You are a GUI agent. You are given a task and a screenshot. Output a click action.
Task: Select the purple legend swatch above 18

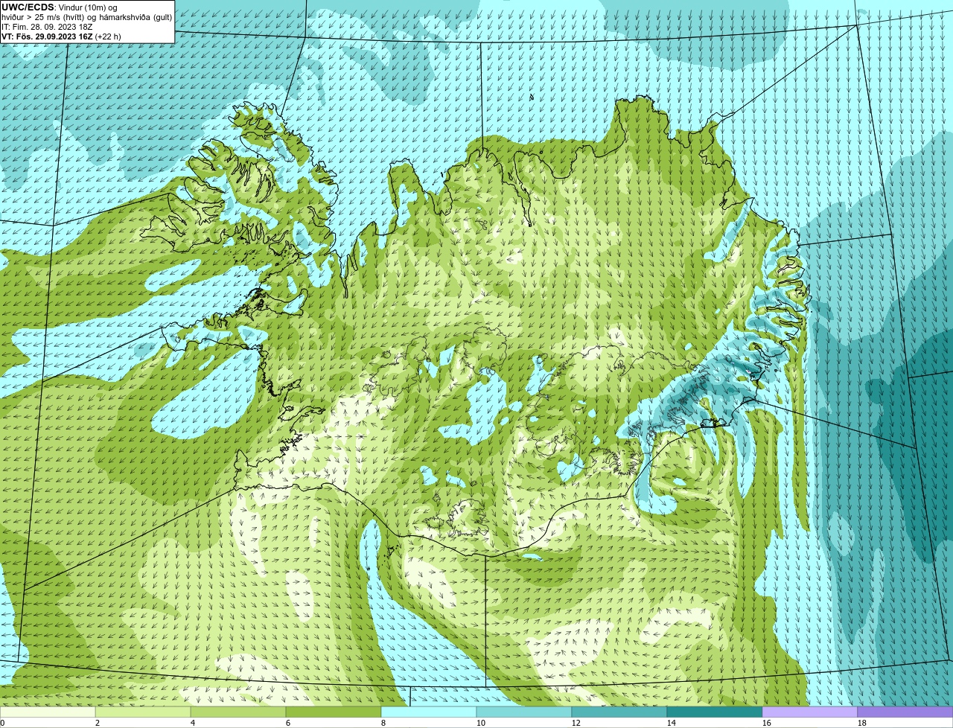(905, 712)
